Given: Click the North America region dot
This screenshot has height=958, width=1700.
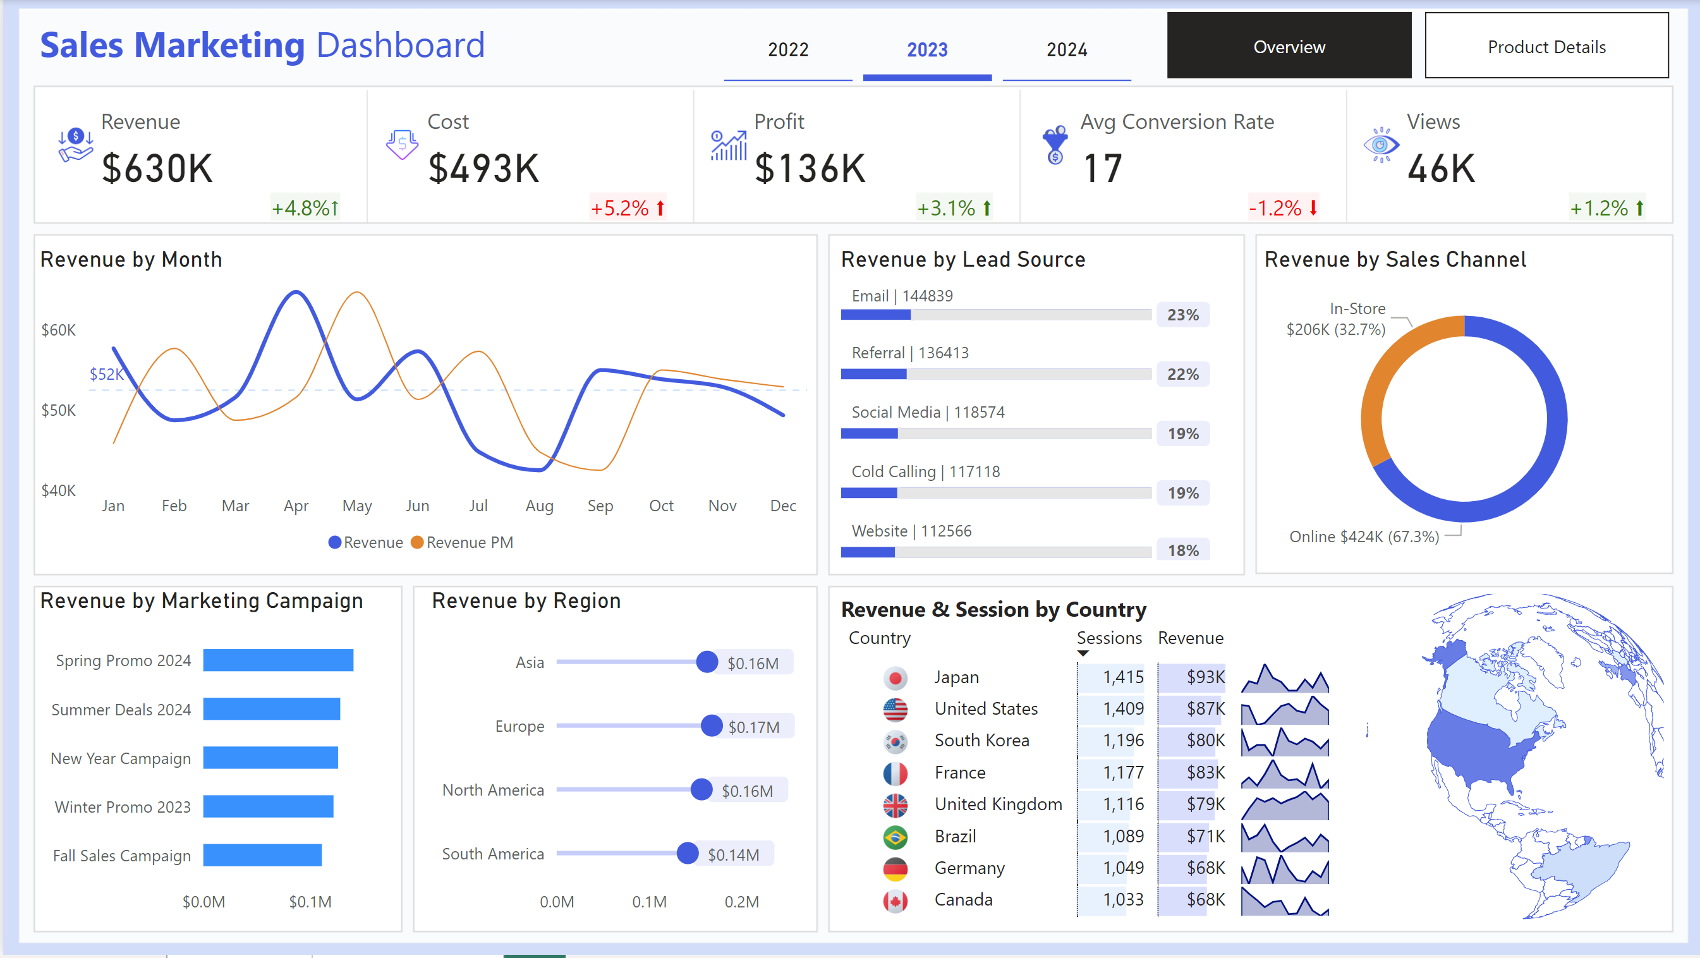Looking at the screenshot, I should [x=701, y=789].
